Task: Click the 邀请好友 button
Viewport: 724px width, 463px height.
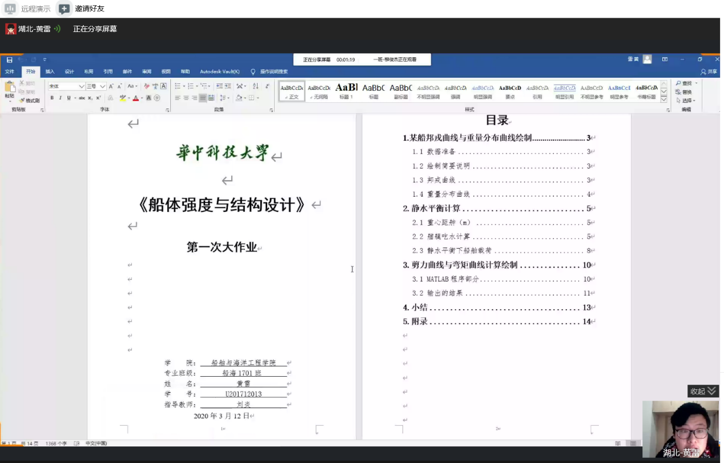Action: [82, 9]
